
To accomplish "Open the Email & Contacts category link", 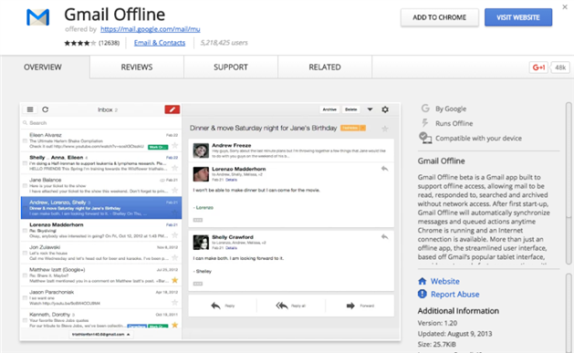I will click(x=160, y=43).
